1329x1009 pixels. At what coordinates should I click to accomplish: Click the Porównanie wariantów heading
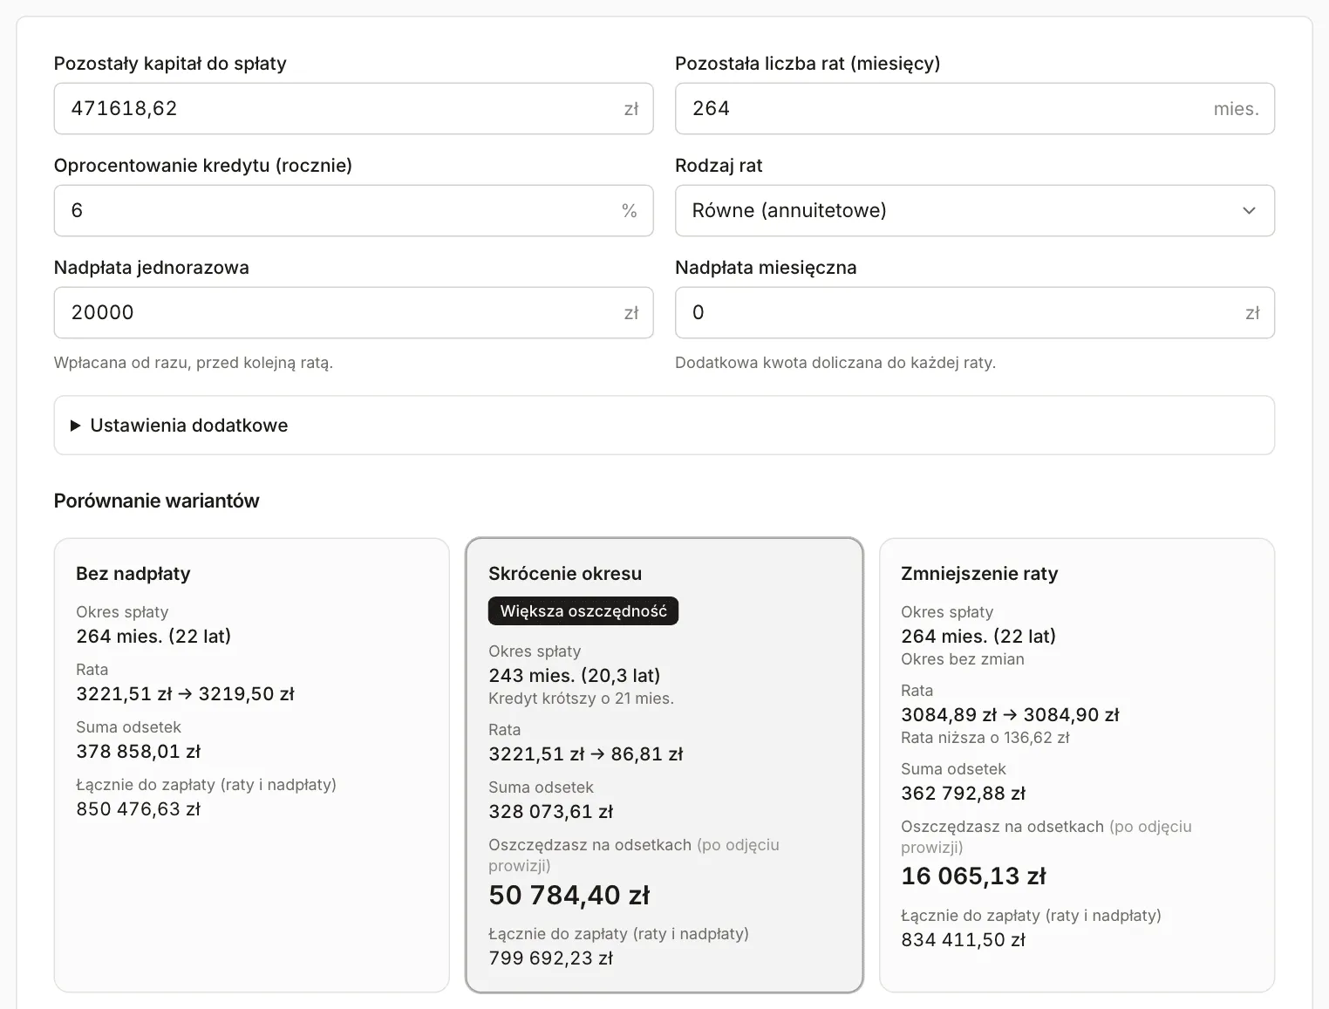pos(156,501)
